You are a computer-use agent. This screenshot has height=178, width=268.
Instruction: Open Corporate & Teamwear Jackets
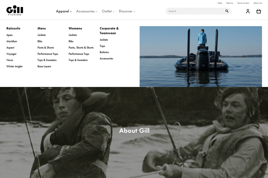tap(104, 40)
